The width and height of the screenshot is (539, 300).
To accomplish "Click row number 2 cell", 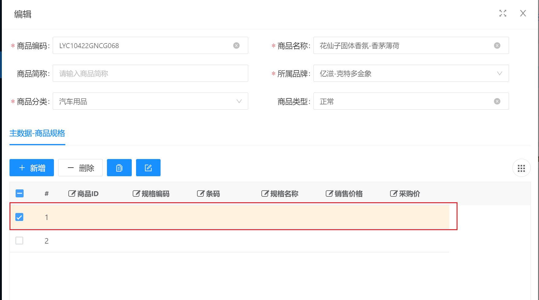I will point(47,241).
